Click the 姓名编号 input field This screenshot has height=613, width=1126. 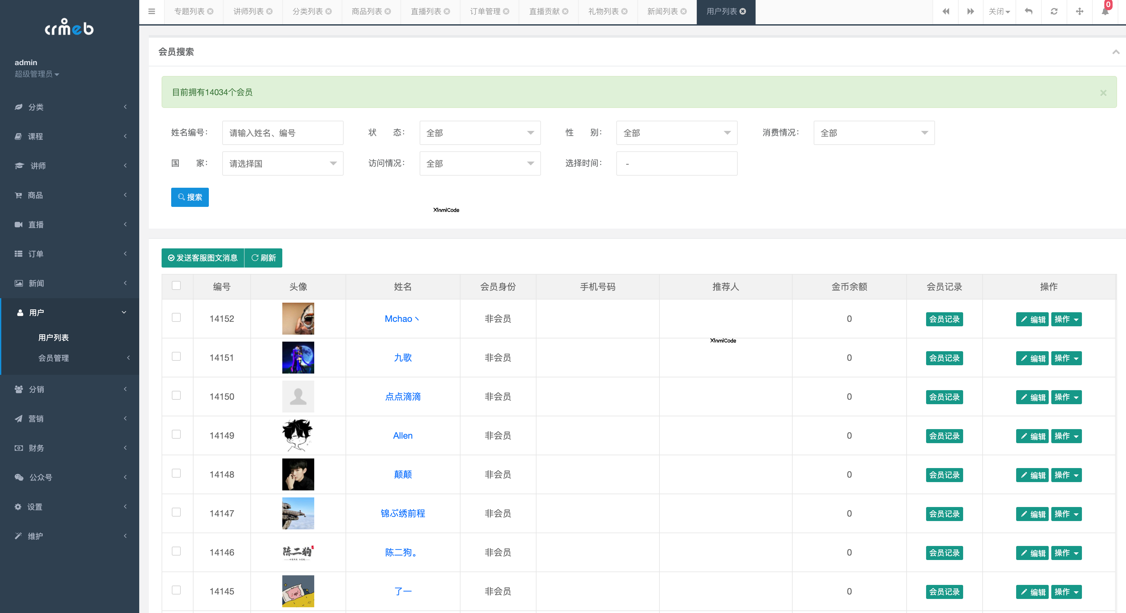pos(282,133)
